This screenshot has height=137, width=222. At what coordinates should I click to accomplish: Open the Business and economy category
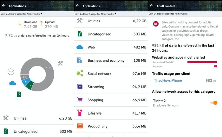tap(111, 60)
